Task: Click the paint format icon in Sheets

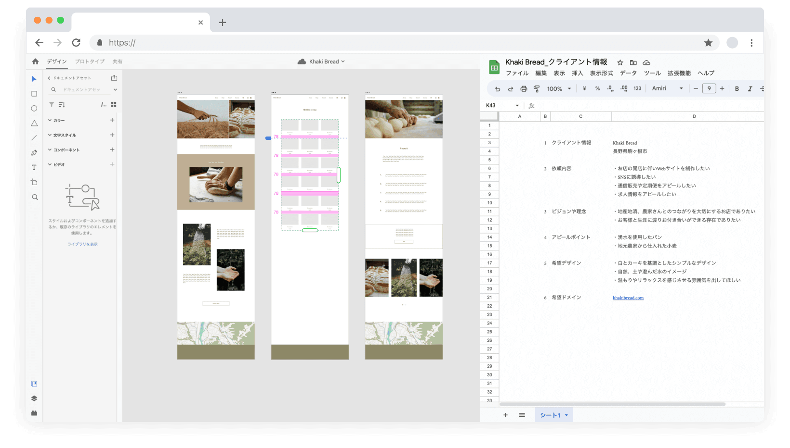Action: 537,89
